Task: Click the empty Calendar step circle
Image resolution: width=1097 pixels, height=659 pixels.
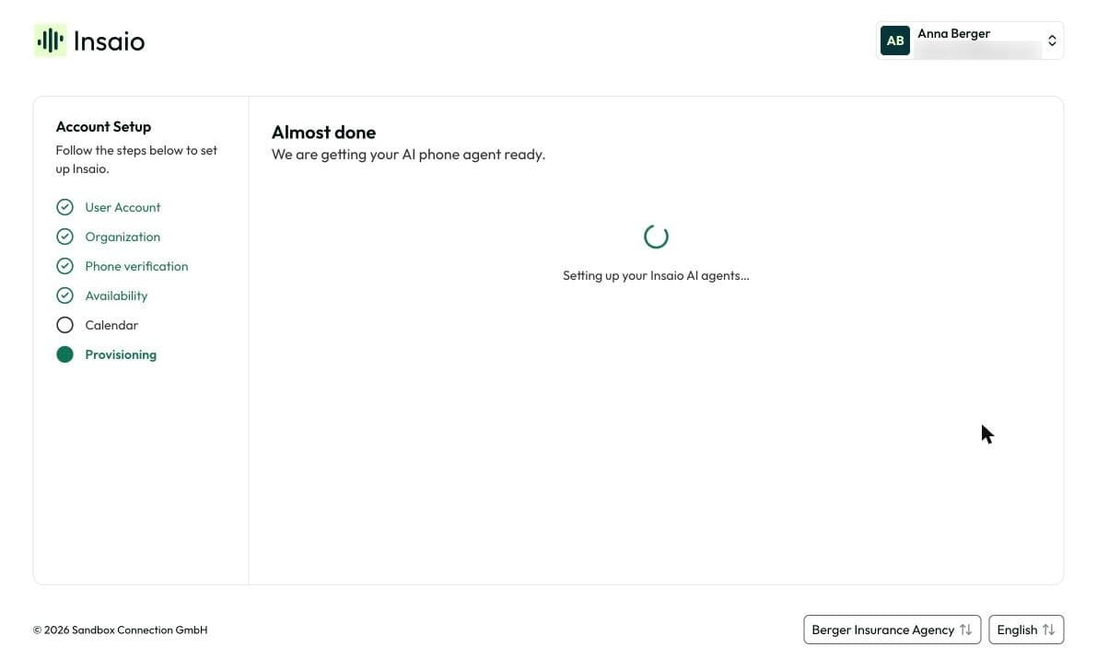Action: [x=64, y=325]
